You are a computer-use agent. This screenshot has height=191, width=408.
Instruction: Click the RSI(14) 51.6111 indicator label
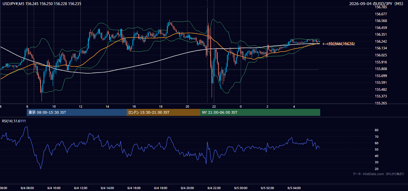14,121
